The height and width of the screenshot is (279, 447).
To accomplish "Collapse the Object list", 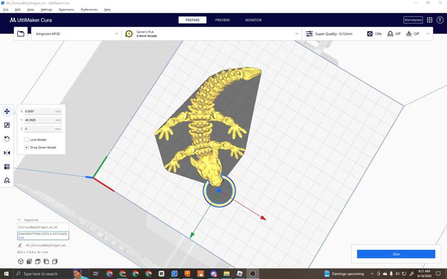I will (19, 220).
